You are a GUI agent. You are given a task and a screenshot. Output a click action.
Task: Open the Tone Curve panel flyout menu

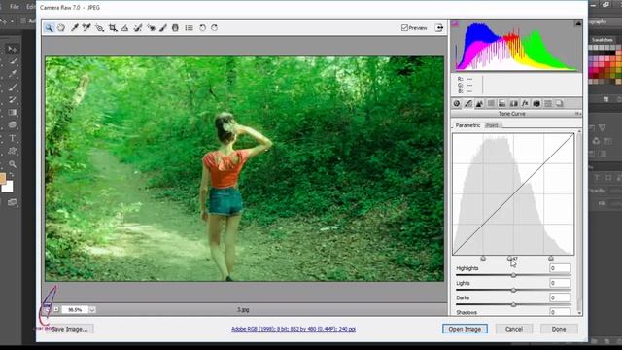[578, 114]
